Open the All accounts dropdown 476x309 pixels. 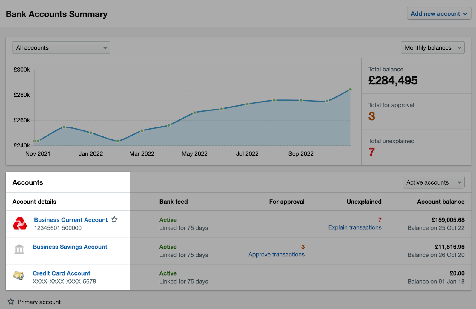[61, 48]
